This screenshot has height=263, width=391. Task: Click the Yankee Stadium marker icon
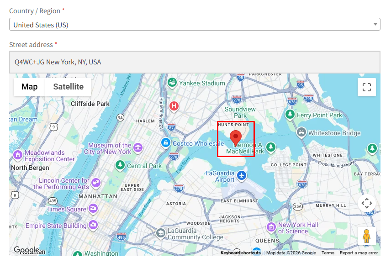pyautogui.click(x=172, y=83)
